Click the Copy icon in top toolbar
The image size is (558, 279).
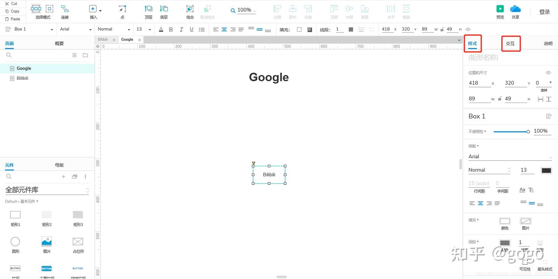[x=7, y=11]
